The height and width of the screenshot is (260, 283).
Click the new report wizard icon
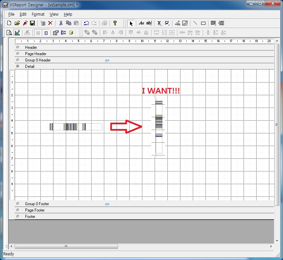coord(43,23)
